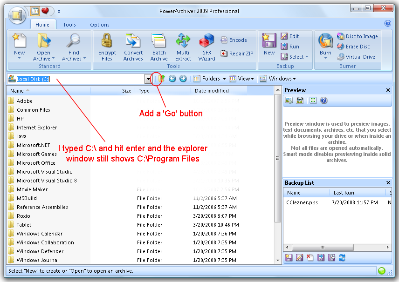Screen dimensions: 399x282
Task: Sort backup list by Last Run column
Action: pyautogui.click(x=358, y=193)
